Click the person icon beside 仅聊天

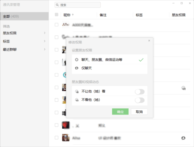(77, 68)
